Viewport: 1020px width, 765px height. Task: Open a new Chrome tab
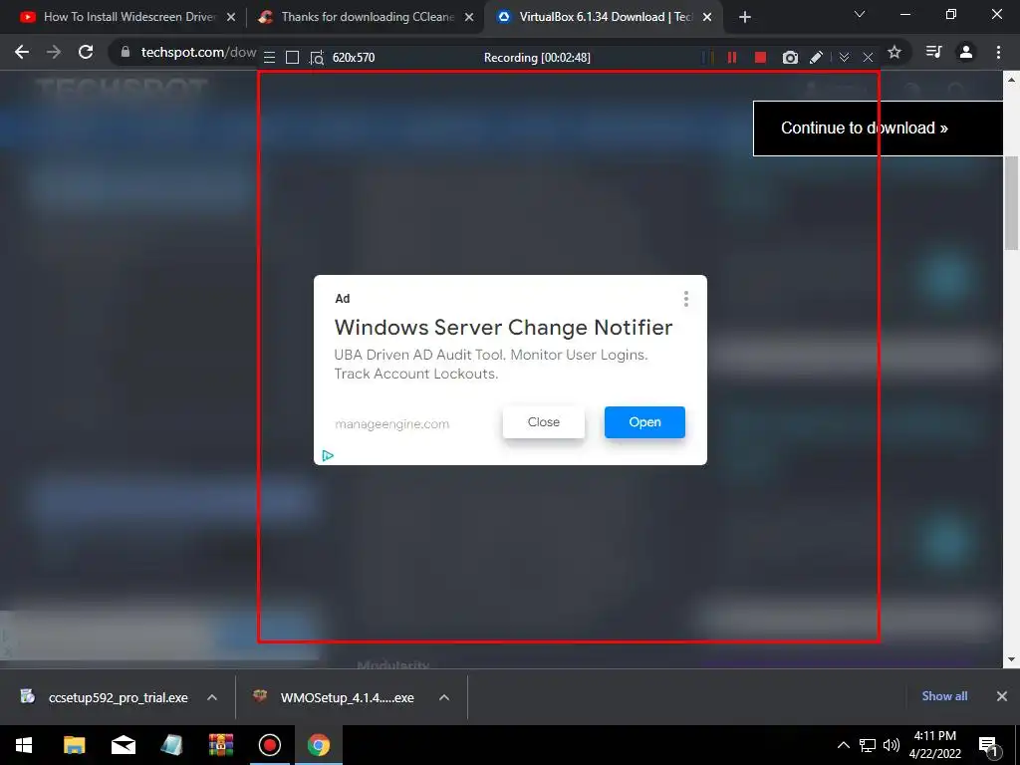pyautogui.click(x=745, y=18)
